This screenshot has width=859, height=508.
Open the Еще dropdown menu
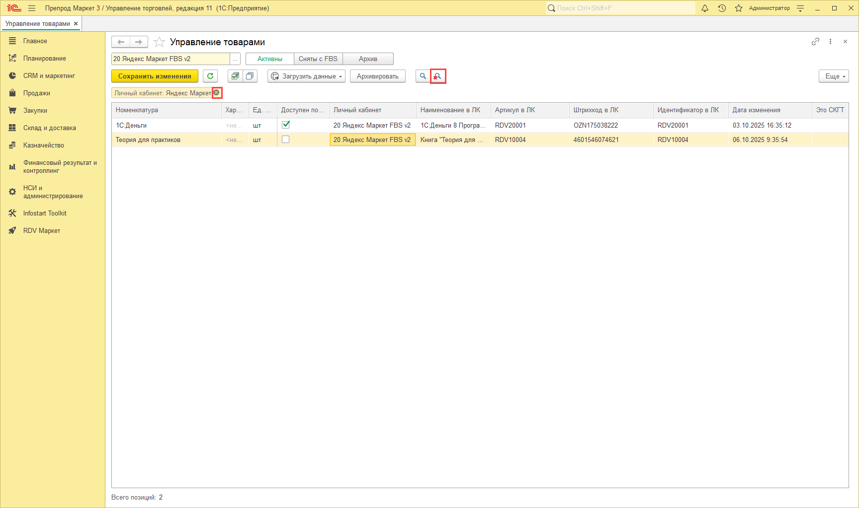pyautogui.click(x=834, y=76)
